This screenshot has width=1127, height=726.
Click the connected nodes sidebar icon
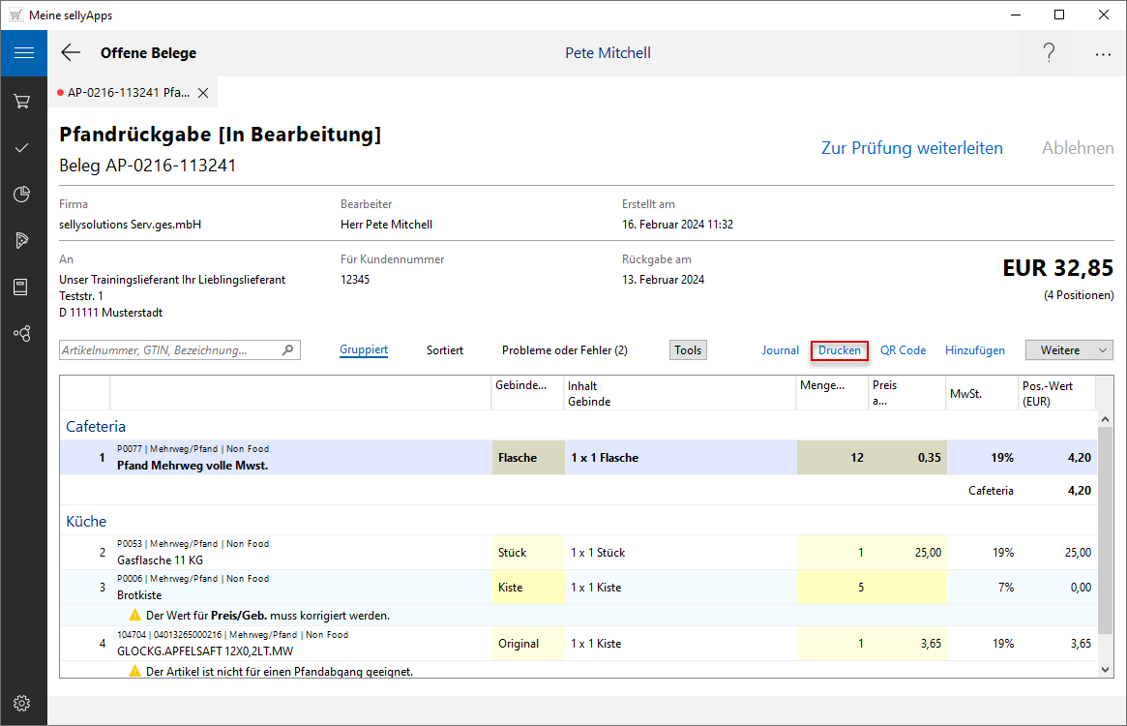pyautogui.click(x=23, y=333)
